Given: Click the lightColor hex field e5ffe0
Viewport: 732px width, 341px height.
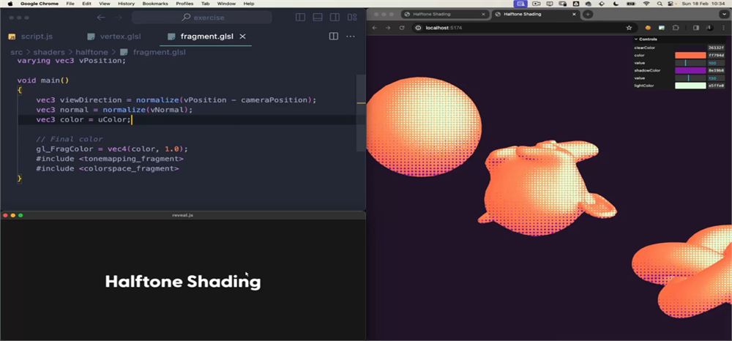Looking at the screenshot, I should pos(716,86).
